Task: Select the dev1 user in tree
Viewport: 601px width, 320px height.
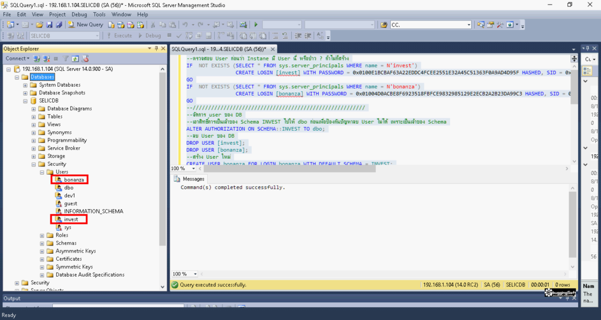Action: coord(70,196)
